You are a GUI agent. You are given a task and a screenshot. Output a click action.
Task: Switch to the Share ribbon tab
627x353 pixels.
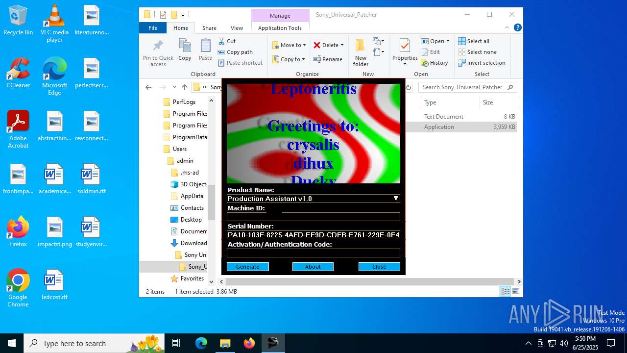tap(209, 28)
